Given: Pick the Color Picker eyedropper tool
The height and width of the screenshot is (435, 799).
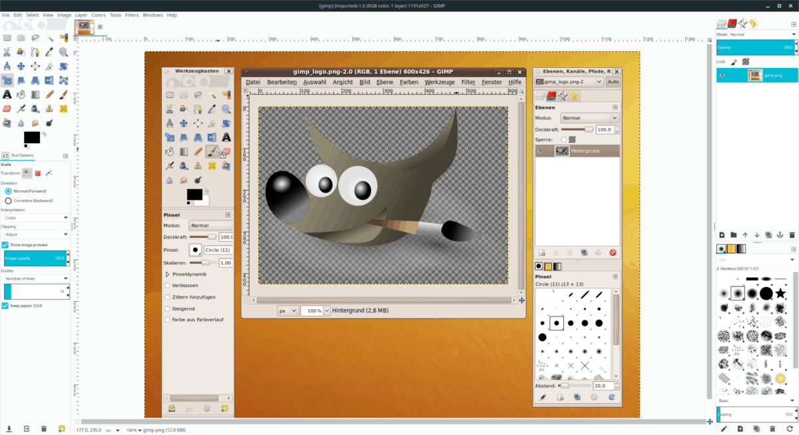Looking at the screenshot, I should 211,109.
